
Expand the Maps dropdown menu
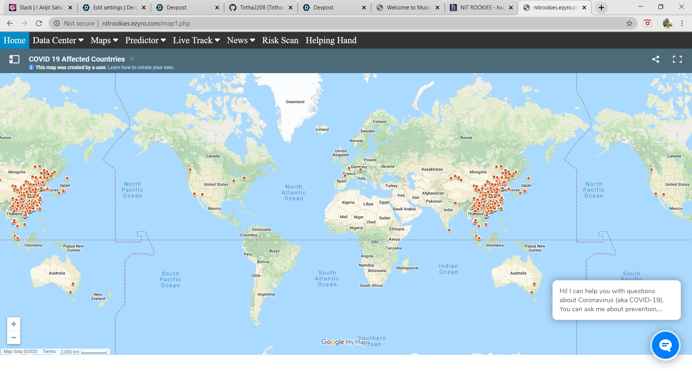(104, 40)
